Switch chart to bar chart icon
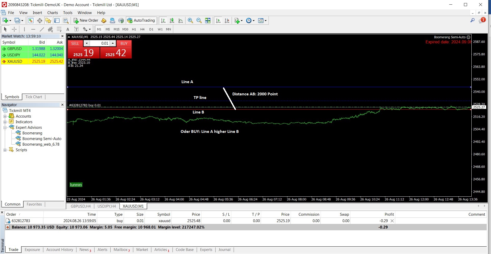The height and width of the screenshot is (254, 491). tap(163, 20)
